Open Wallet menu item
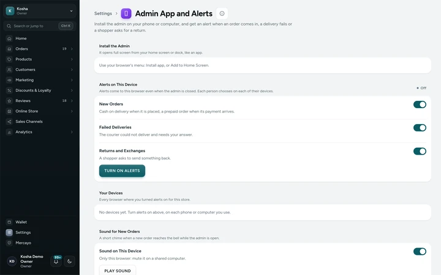This screenshot has height=275, width=441. point(40,222)
